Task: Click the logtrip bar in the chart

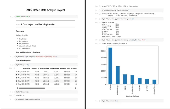Action: (125, 79)
